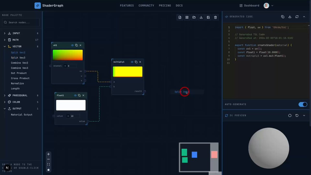Viewport: 311px width, 175px height.
Task: Collapse the Generated Code panel chevron
Action: click(x=304, y=17)
